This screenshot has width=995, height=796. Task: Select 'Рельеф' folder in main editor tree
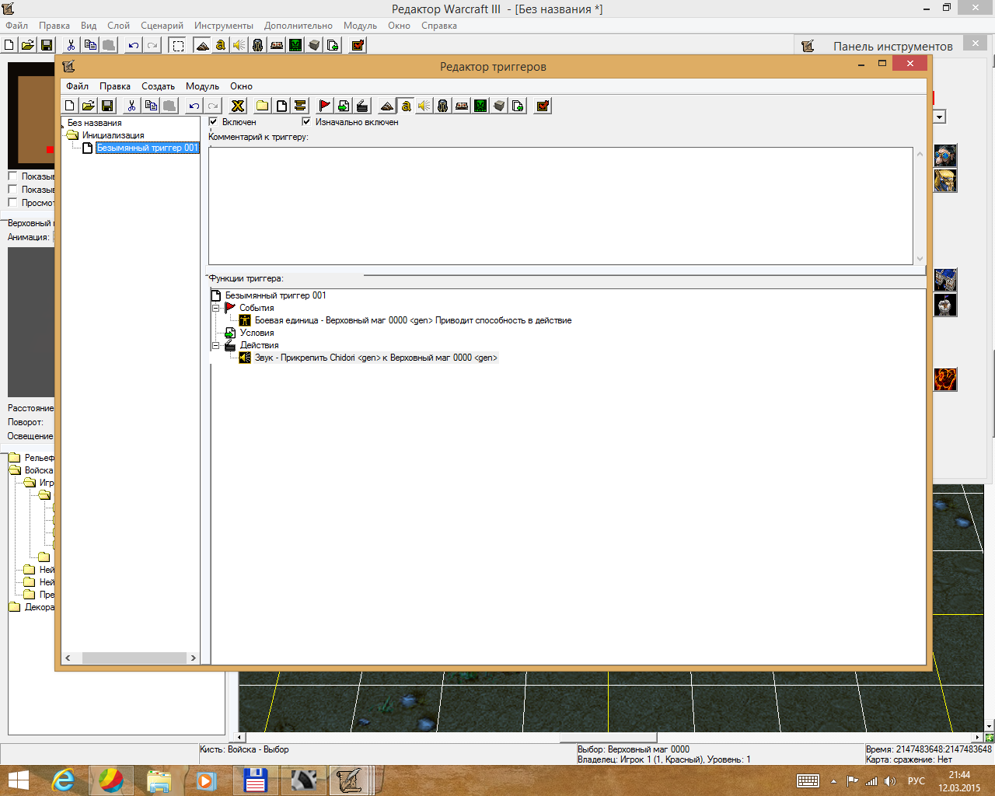click(x=39, y=458)
